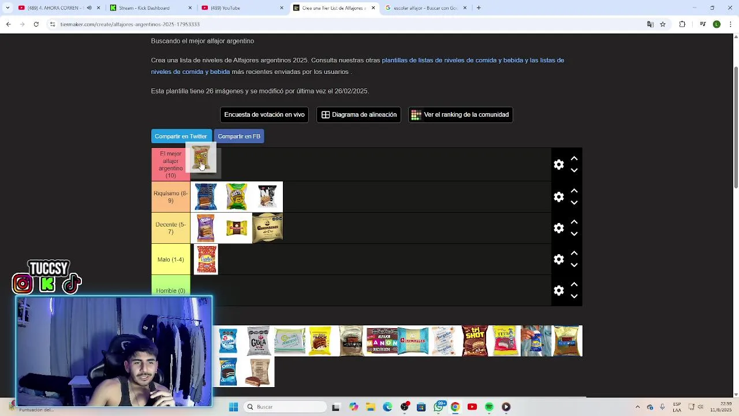Open settings gear for 'Malo (1-4)' row
The height and width of the screenshot is (416, 739).
(558, 259)
